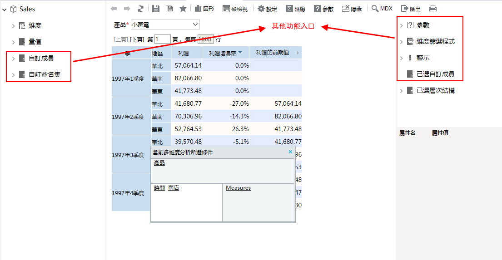Collapse the Sales root node
The height and width of the screenshot is (260, 502).
(5, 9)
